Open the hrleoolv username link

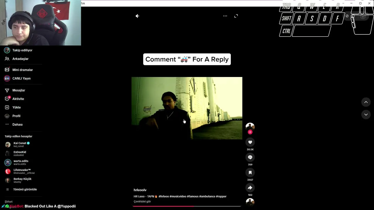click(140, 190)
